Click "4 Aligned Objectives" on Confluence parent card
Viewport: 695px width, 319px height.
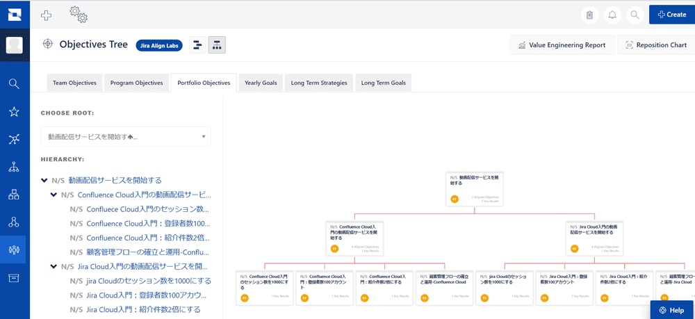[366, 247]
